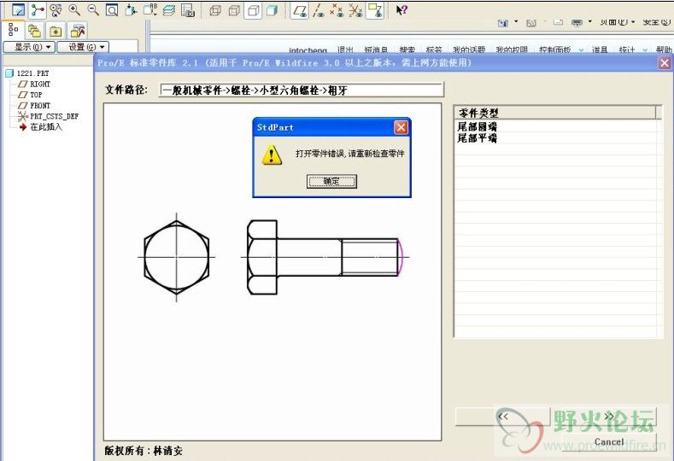Select the orient mode icon

pyautogui.click(x=56, y=10)
